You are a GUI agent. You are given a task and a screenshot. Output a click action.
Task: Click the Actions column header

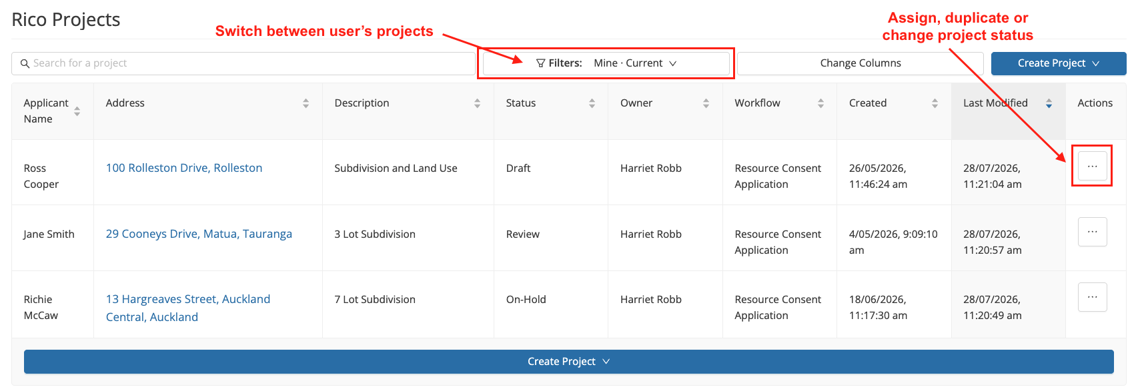[x=1095, y=103]
